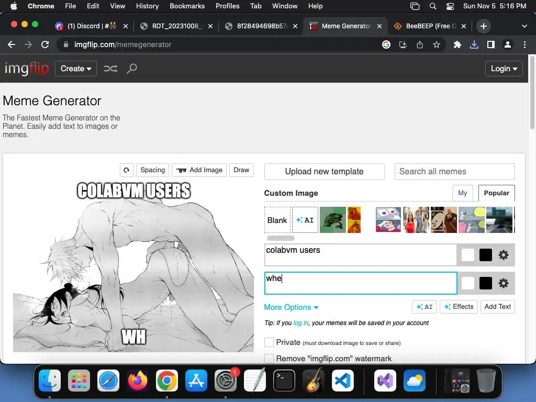
Task: Switch to the RDT_20231008 tab
Action: [176, 26]
